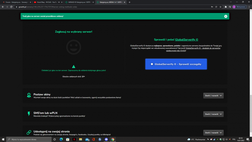Reload the page with the refresh icon
This screenshot has width=252, height=142.
11,7
